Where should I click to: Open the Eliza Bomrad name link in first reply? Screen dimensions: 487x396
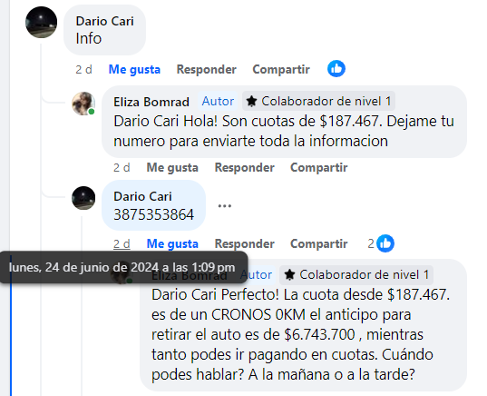click(151, 102)
